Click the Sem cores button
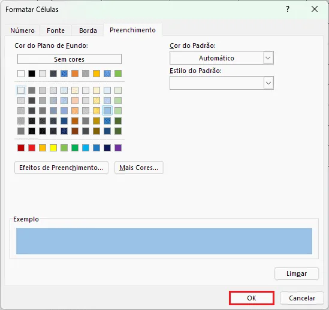Image resolution: width=329 pixels, height=310 pixels. pos(70,59)
